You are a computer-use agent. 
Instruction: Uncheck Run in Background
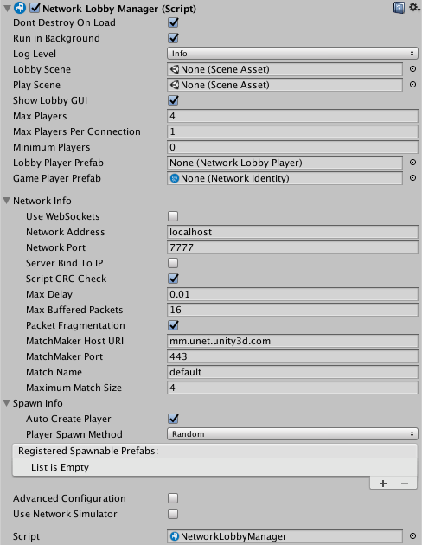173,38
